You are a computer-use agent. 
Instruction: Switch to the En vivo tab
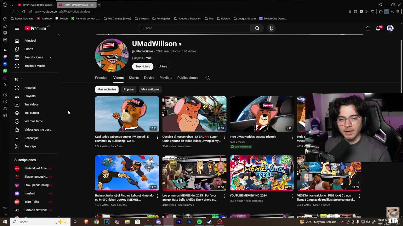pyautogui.click(x=149, y=78)
